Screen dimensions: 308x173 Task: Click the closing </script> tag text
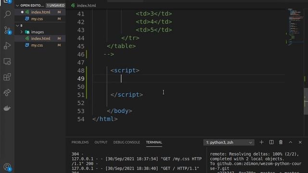point(127,95)
